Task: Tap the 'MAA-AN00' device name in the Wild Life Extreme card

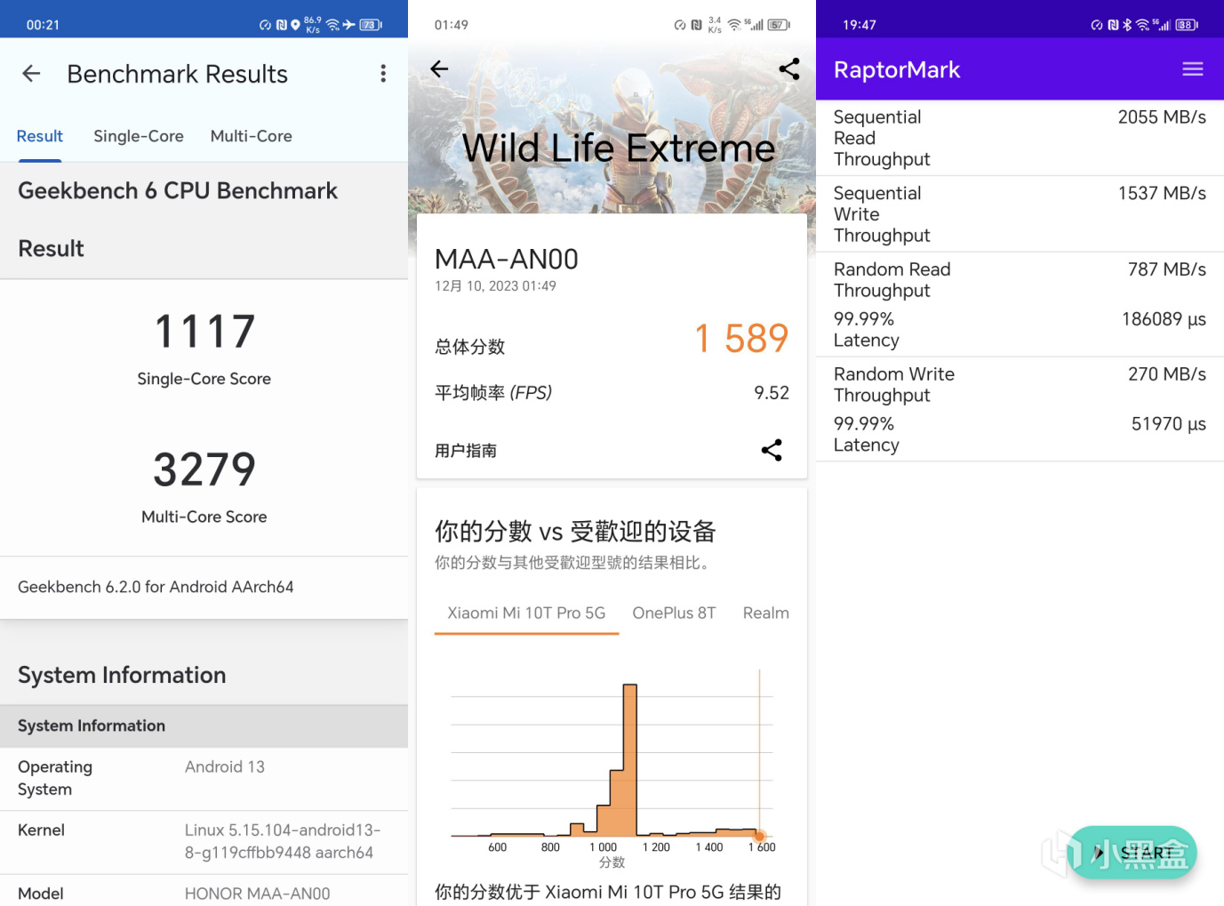Action: [x=507, y=259]
